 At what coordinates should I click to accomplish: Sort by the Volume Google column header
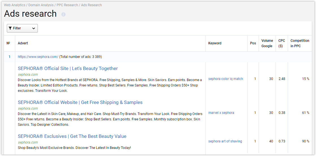(267, 43)
